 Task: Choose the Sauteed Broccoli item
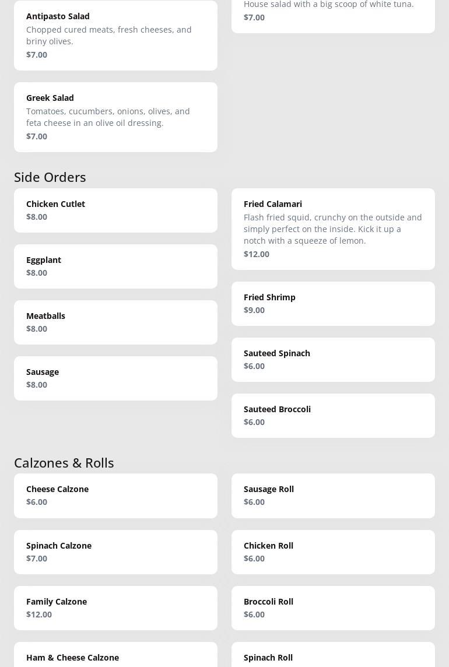click(x=333, y=415)
